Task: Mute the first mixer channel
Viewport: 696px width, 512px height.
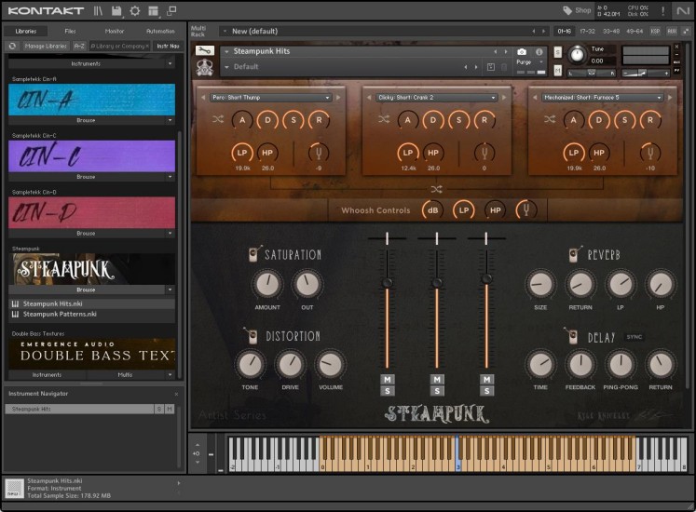Action: [x=387, y=379]
